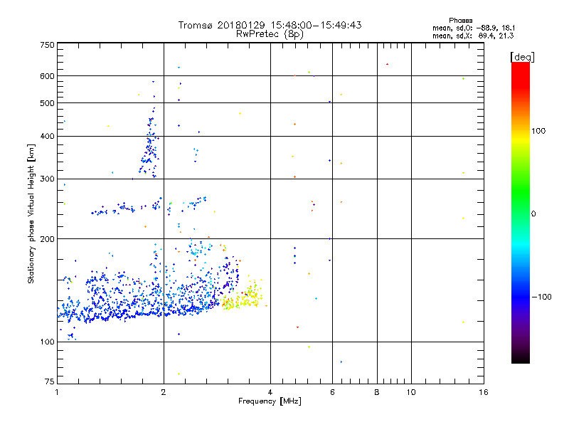Click the y-axis tick label '100' on the left axis
The image size is (569, 427).
47,342
